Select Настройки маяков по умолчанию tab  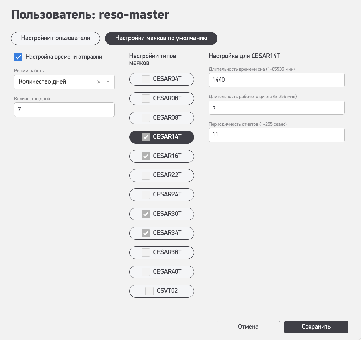click(x=161, y=38)
